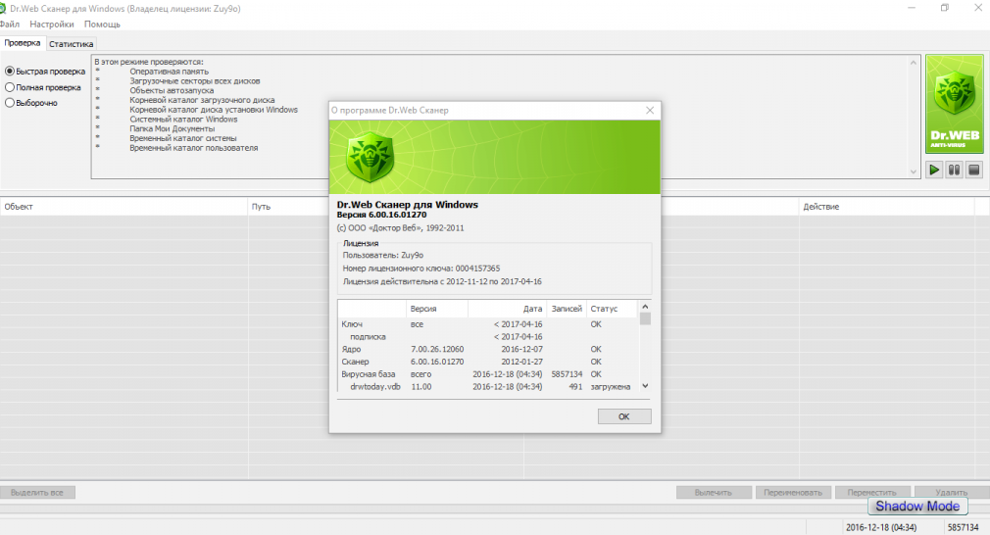This screenshot has width=990, height=535.
Task: Select the Вирусная база row
Action: 488,374
